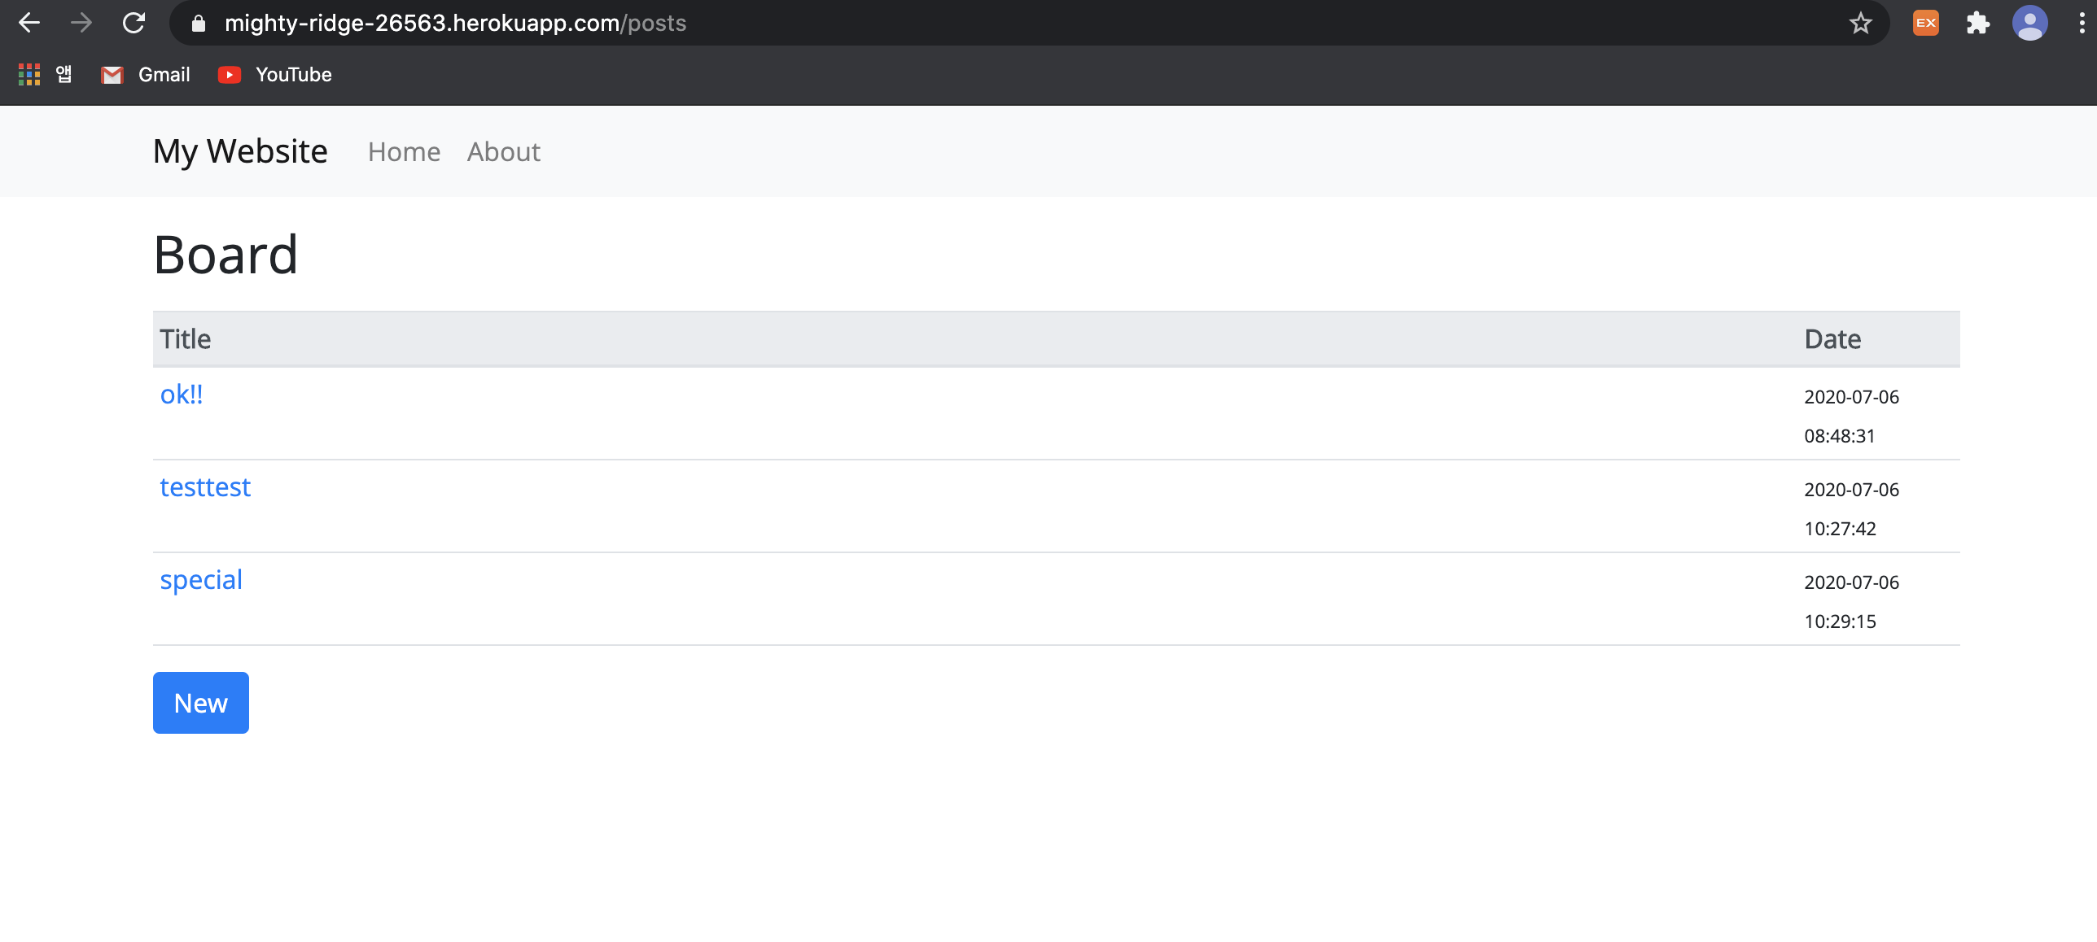
Task: Reload the page with the refresh icon
Action: click(x=134, y=23)
